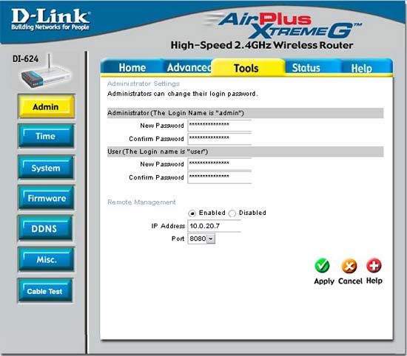Switch to the Home tab

tap(132, 68)
